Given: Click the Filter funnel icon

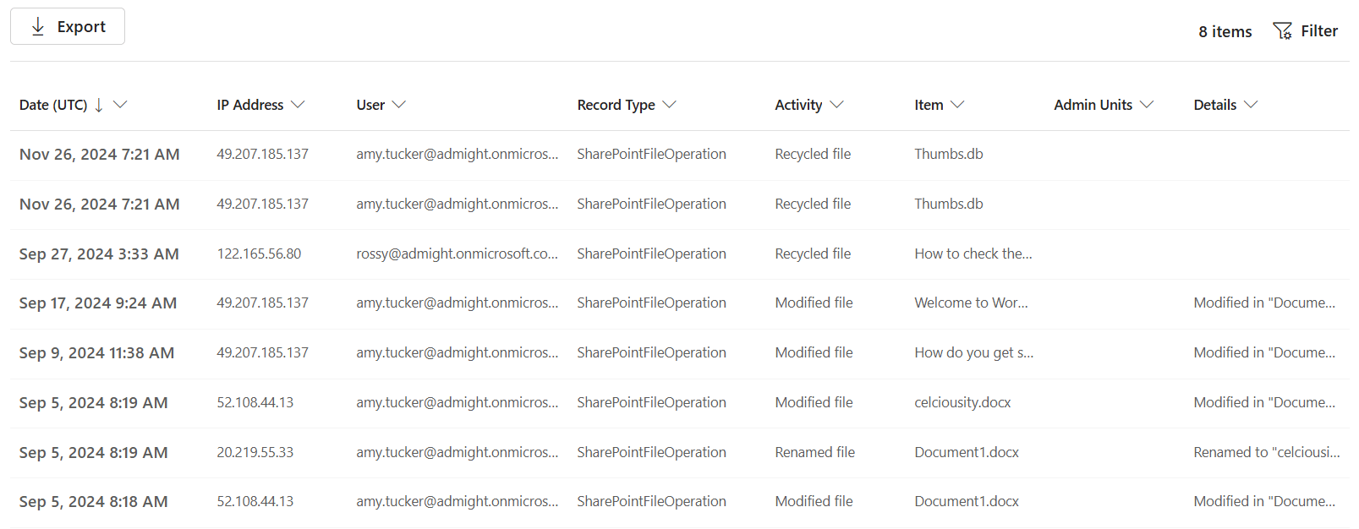Looking at the screenshot, I should 1282,31.
